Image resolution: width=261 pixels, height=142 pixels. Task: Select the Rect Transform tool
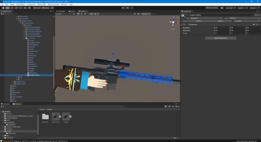click(21, 8)
